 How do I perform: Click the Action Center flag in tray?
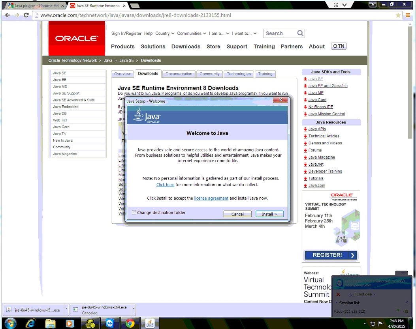pyautogui.click(x=380, y=323)
